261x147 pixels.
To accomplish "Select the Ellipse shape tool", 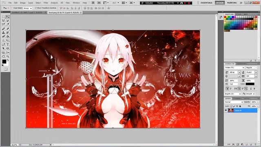I will (8, 48).
